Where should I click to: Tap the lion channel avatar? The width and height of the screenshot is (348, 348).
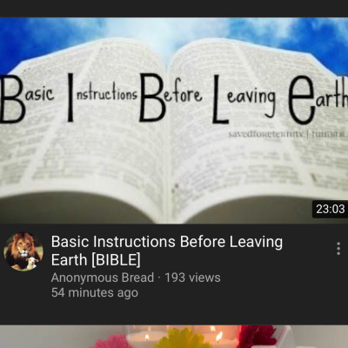23,251
